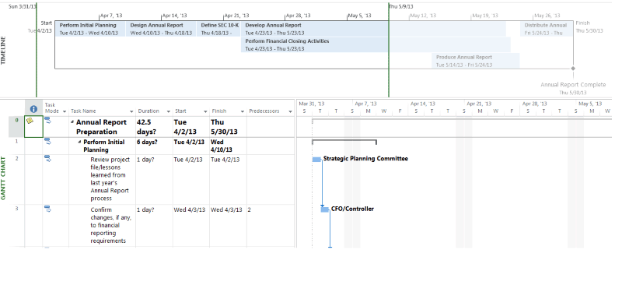This screenshot has height=299, width=622.
Task: Click the GANTT CHART view label
Action: pyautogui.click(x=4, y=178)
